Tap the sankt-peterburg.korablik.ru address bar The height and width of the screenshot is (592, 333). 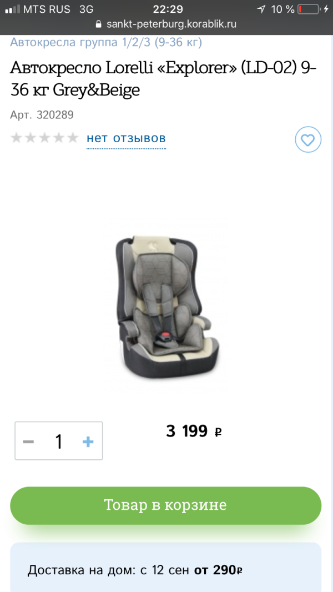coord(167,24)
